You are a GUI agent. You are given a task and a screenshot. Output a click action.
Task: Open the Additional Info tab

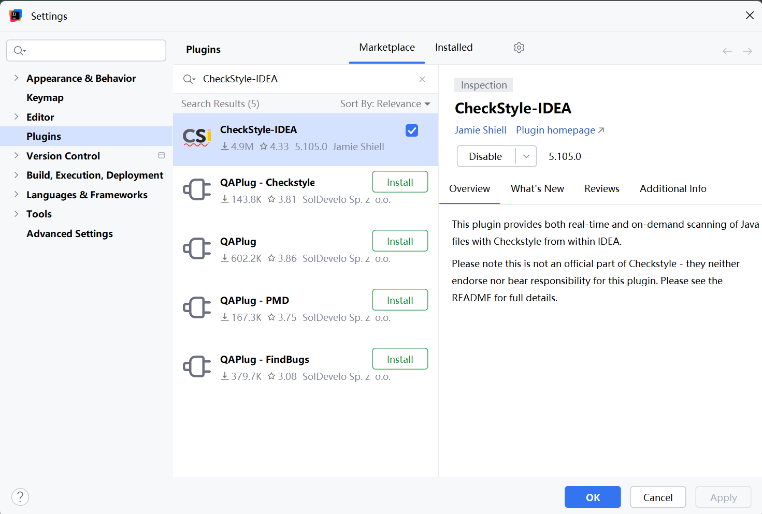coord(673,189)
